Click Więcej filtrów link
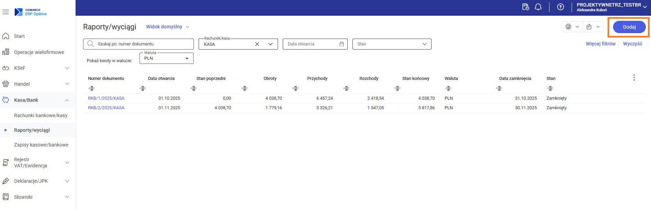The image size is (651, 209). pyautogui.click(x=600, y=44)
